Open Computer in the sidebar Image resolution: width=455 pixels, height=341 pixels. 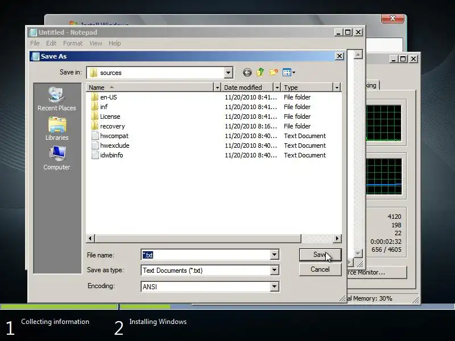point(56,159)
